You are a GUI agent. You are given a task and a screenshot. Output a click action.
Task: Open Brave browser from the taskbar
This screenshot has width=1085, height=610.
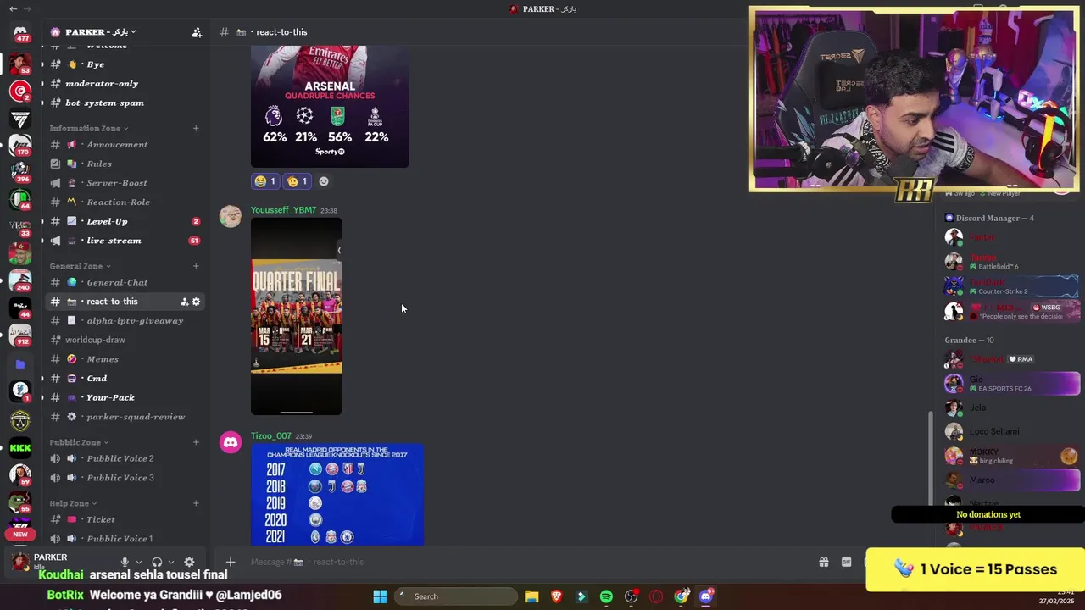tap(556, 596)
